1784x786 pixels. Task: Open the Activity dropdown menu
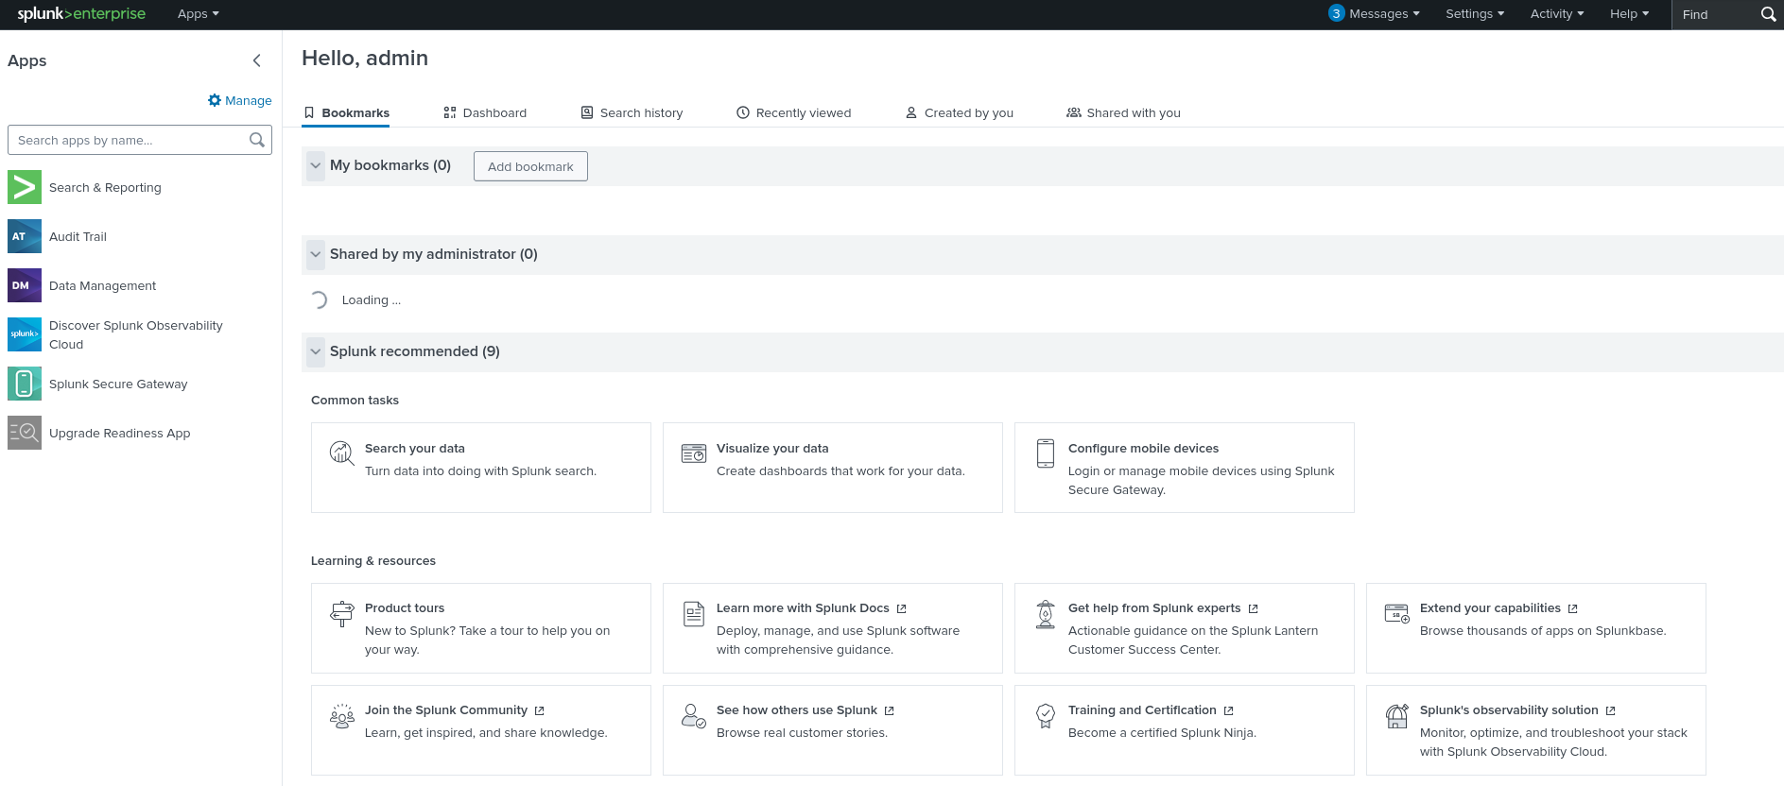click(x=1556, y=14)
